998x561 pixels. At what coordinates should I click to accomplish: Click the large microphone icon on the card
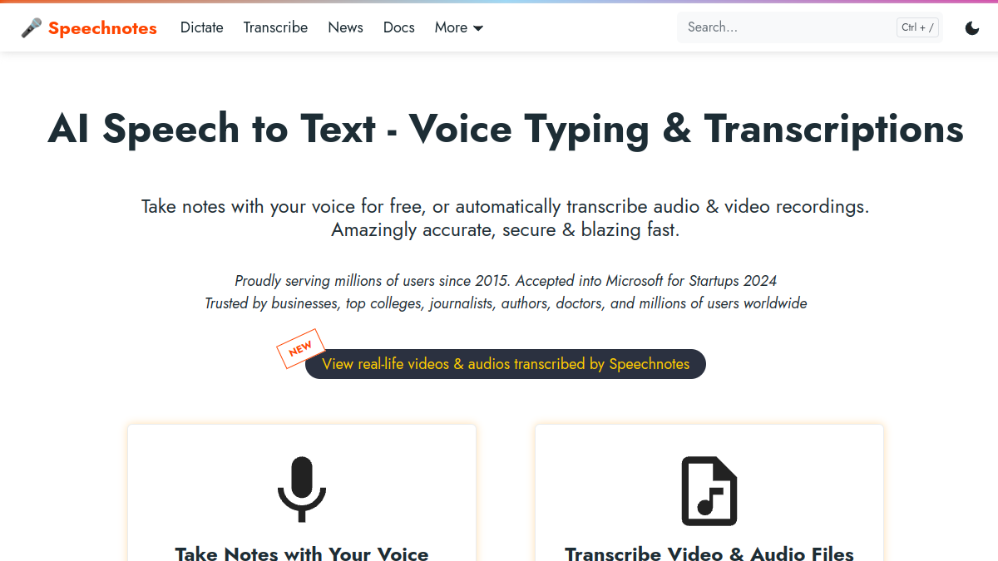302,490
